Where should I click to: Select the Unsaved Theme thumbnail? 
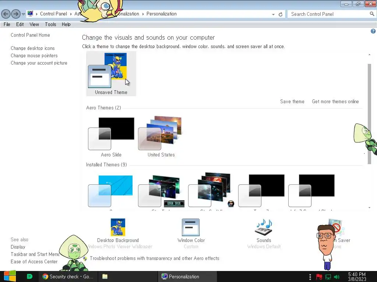click(x=111, y=73)
